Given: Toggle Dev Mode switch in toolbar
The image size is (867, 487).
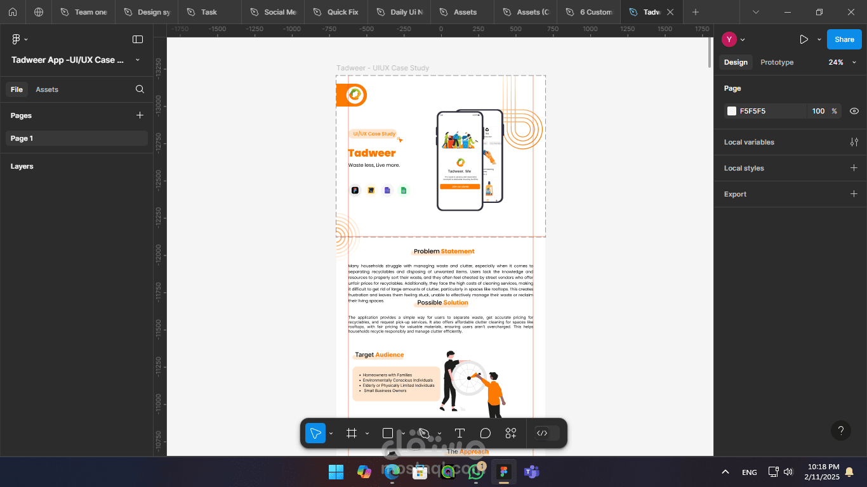Looking at the screenshot, I should coord(546,433).
